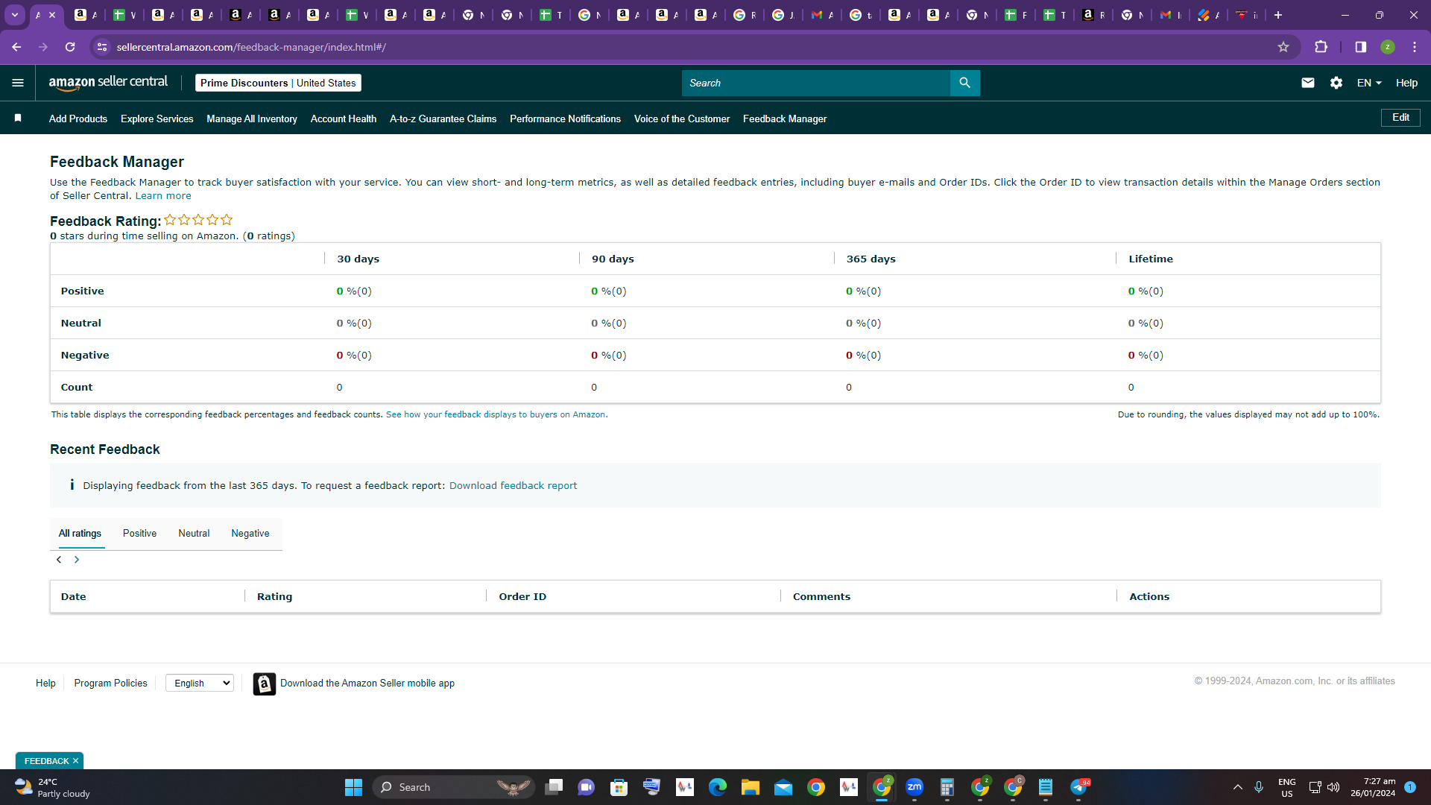Show hidden system tray icons
This screenshot has width=1431, height=805.
tap(1237, 787)
